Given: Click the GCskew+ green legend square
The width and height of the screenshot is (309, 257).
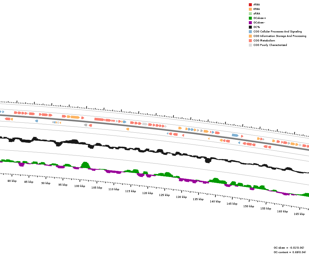Looking at the screenshot, I should pyautogui.click(x=250, y=18).
